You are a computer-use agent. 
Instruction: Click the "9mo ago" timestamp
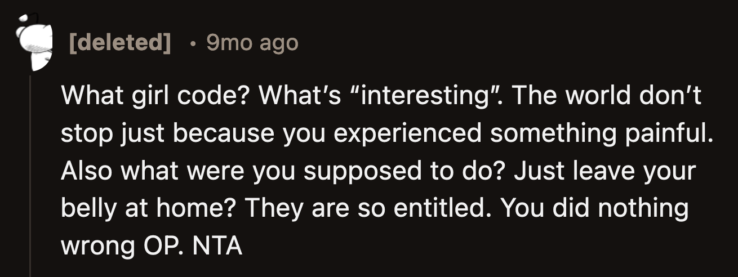point(252,43)
